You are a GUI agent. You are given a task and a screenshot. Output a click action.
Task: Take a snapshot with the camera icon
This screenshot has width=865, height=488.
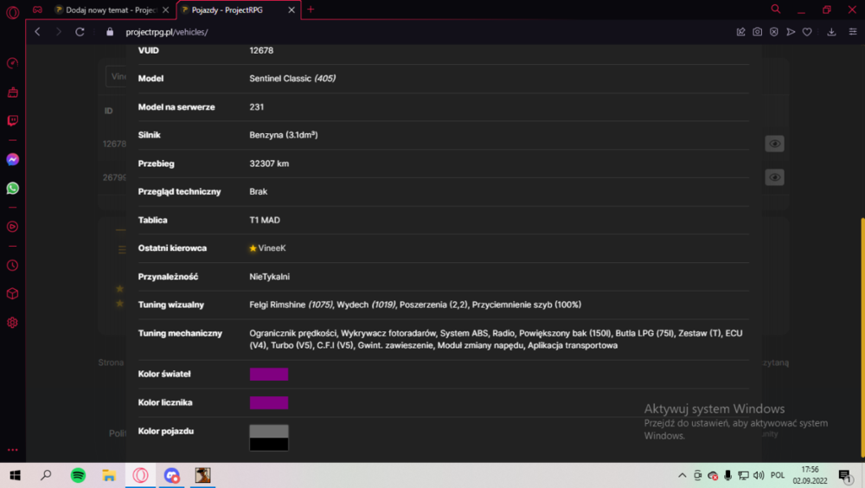coord(758,32)
